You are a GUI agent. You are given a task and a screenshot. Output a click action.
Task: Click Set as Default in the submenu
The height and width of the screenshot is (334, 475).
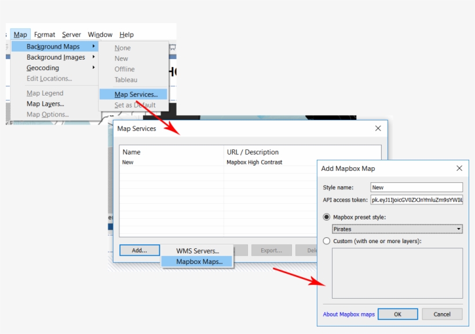coord(134,105)
